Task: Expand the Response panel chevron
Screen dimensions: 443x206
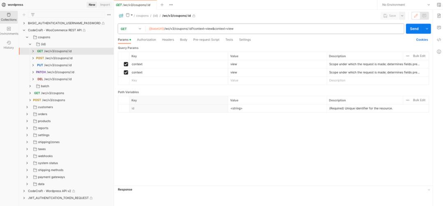Action: coord(429,190)
